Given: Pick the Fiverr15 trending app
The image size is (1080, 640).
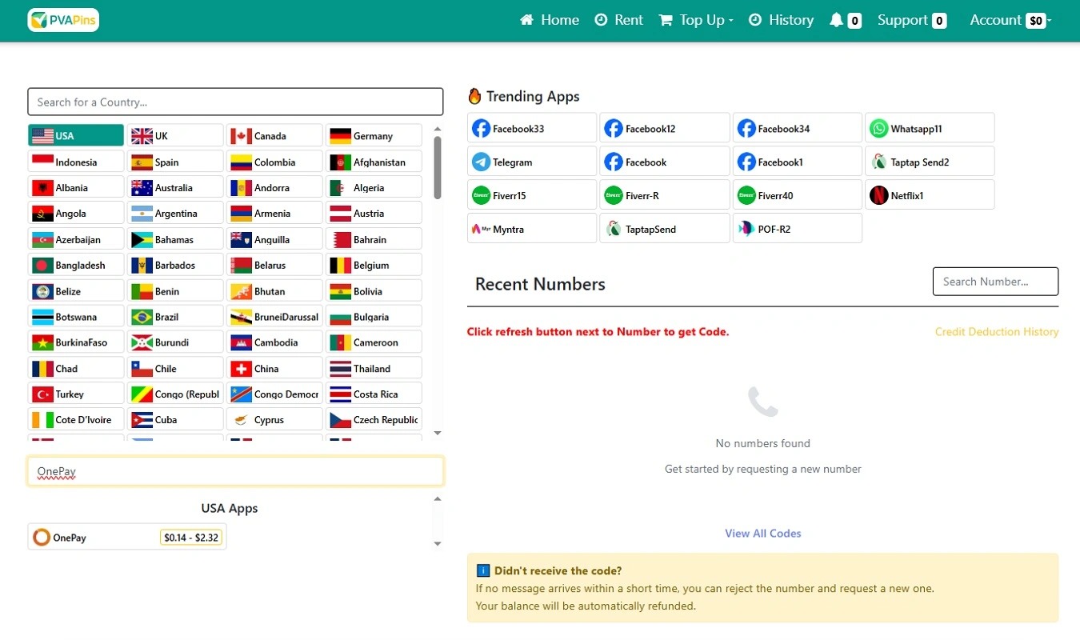Looking at the screenshot, I should 532,195.
